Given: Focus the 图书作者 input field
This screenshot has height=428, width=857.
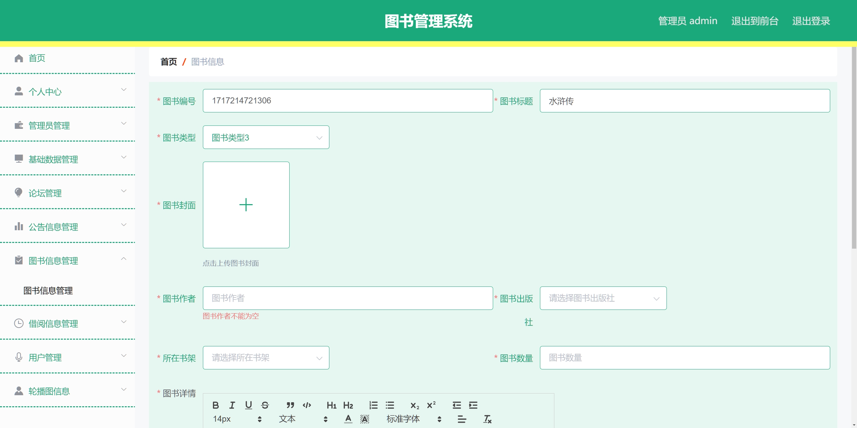Looking at the screenshot, I should click(x=348, y=298).
